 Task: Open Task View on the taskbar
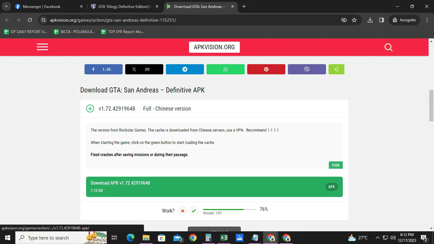click(115, 238)
